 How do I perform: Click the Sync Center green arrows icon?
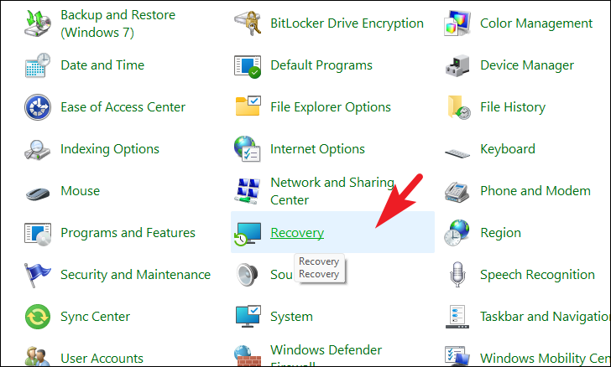pyautogui.click(x=38, y=317)
